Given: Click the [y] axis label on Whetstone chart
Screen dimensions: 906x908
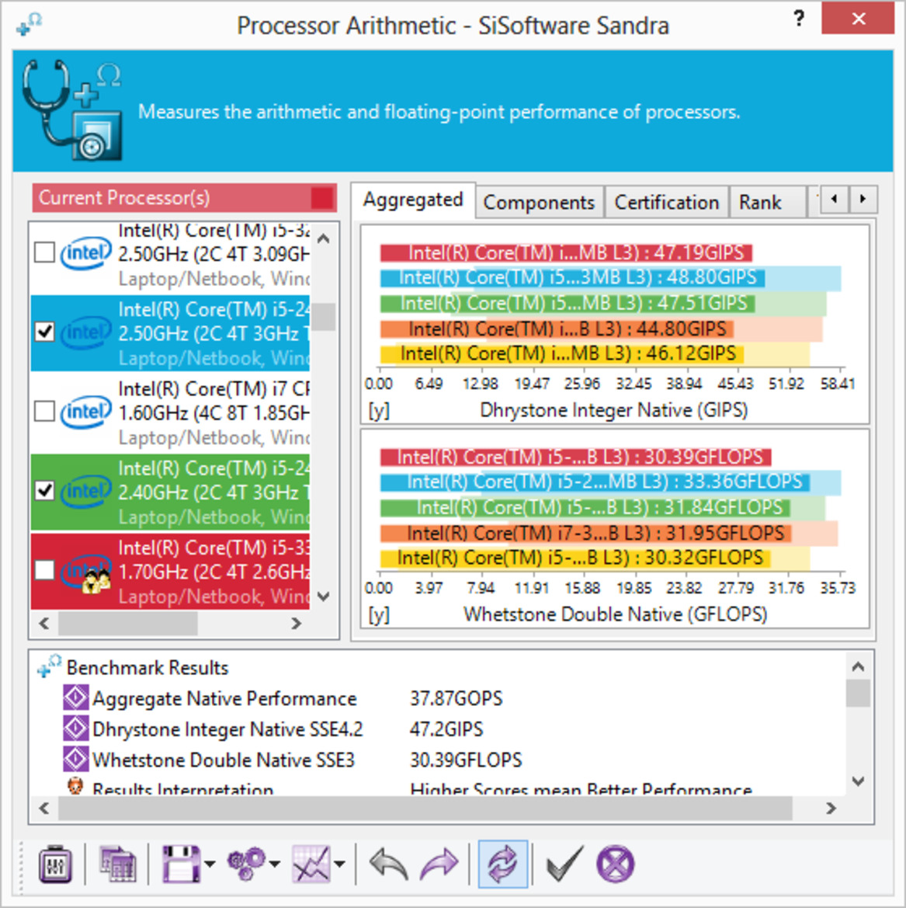Looking at the screenshot, I should [379, 615].
